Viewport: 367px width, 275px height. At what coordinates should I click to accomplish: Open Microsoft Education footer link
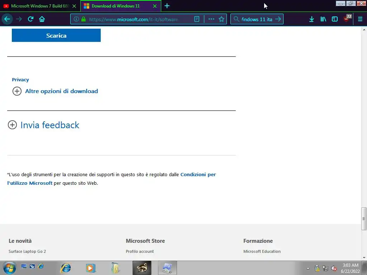pyautogui.click(x=262, y=251)
